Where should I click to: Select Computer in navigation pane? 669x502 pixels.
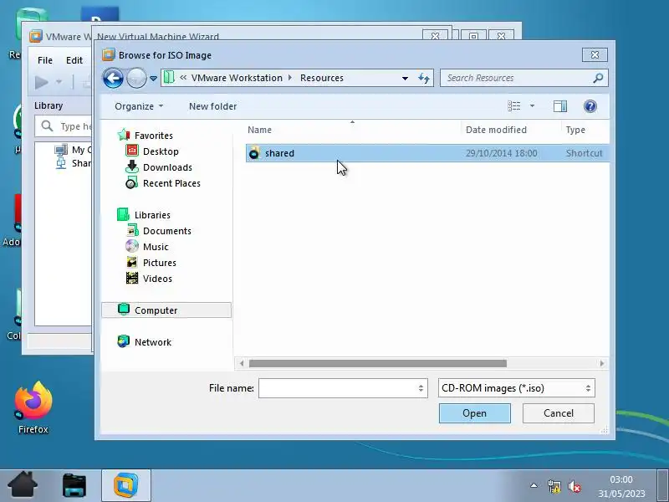coord(166,310)
